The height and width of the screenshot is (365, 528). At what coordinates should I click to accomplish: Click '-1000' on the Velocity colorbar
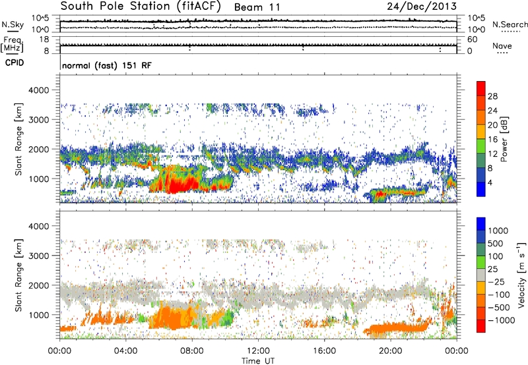click(501, 320)
